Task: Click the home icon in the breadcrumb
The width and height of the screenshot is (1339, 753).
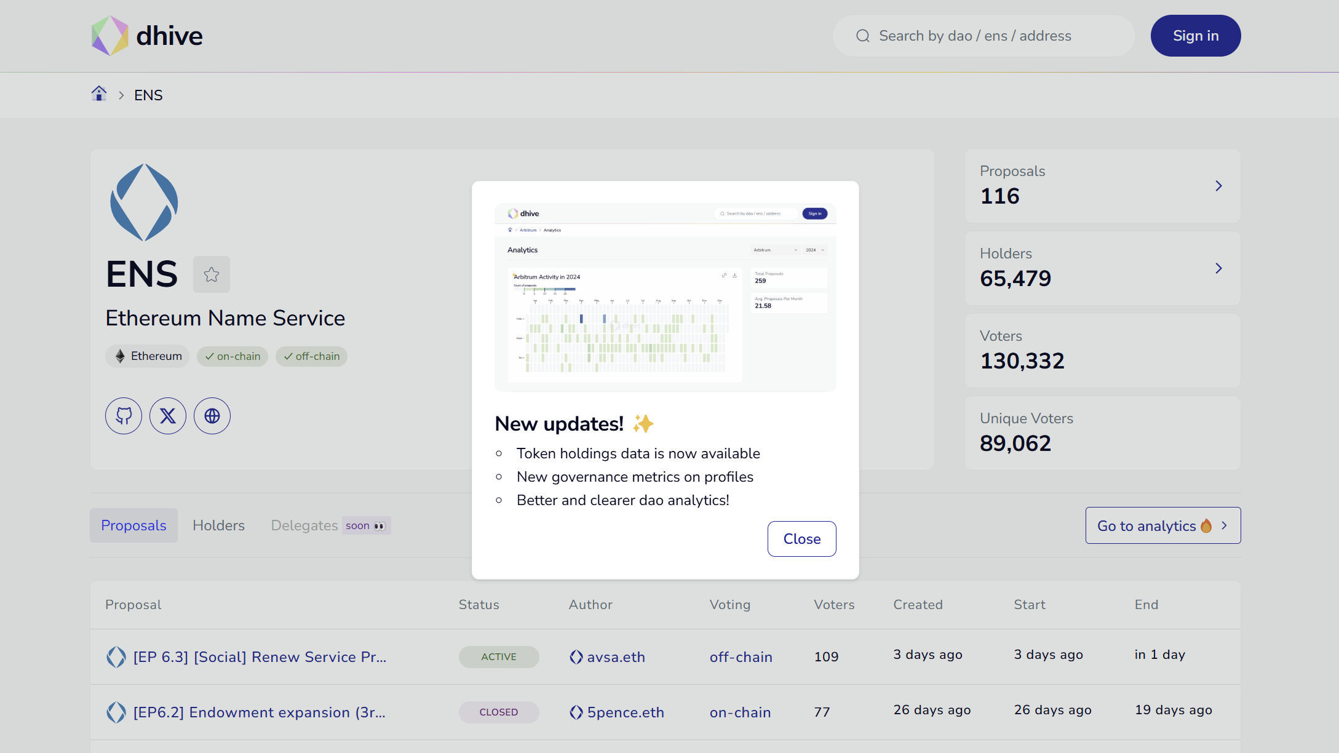Action: coord(99,94)
